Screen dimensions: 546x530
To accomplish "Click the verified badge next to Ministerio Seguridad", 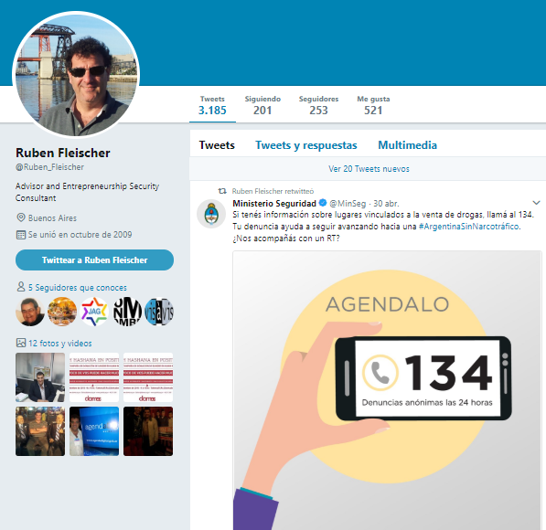I will point(323,203).
